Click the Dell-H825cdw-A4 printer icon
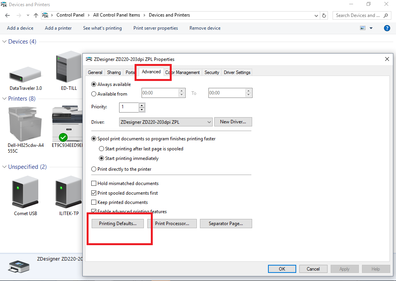 26,123
